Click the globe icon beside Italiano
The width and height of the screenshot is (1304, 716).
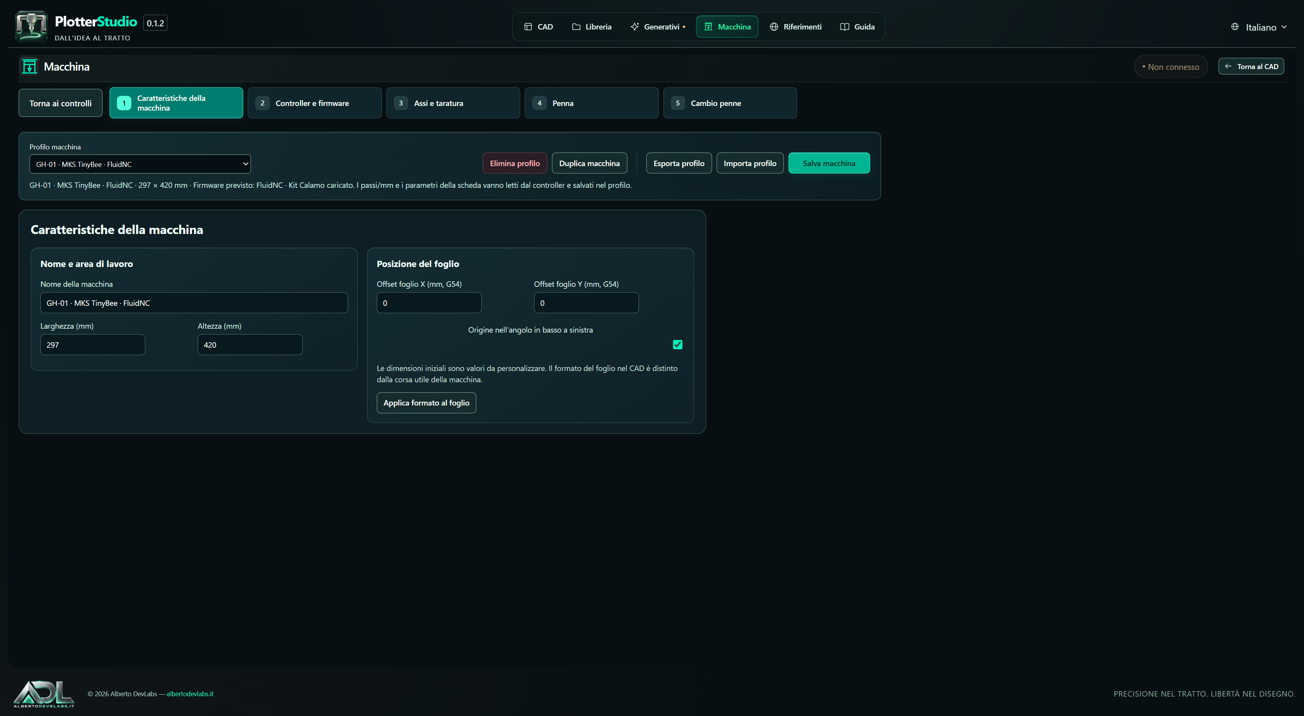point(1235,27)
